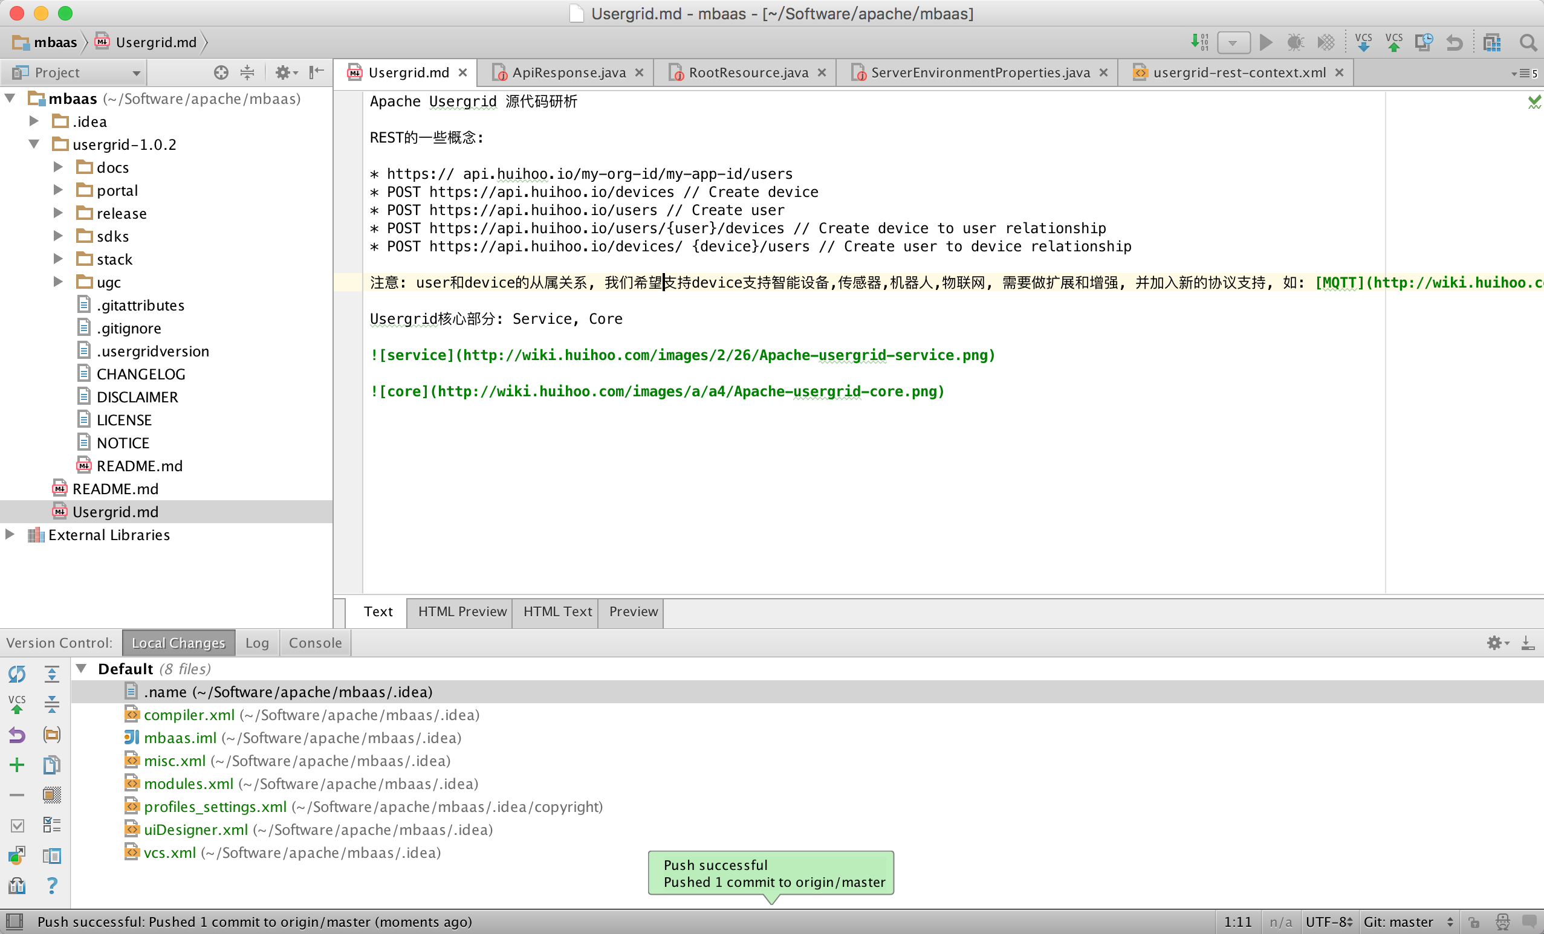Select compiler.xml in Local Changes

(189, 715)
